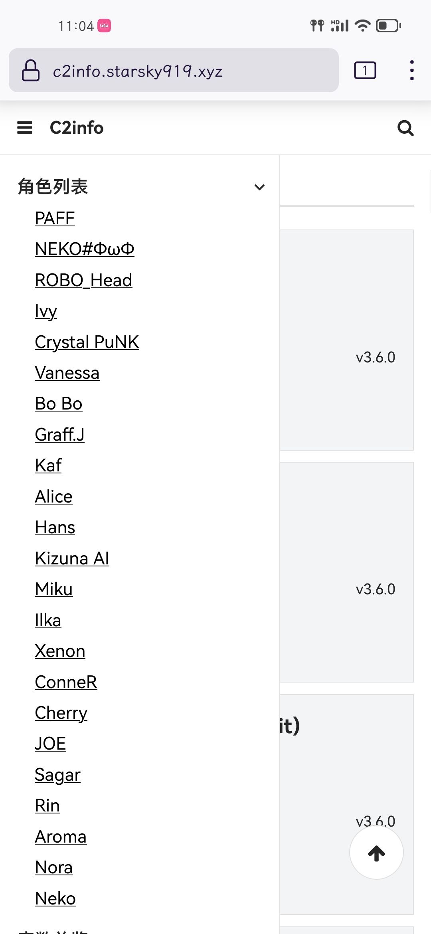This screenshot has height=934, width=431.
Task: Click the C2info site title
Action: (77, 128)
